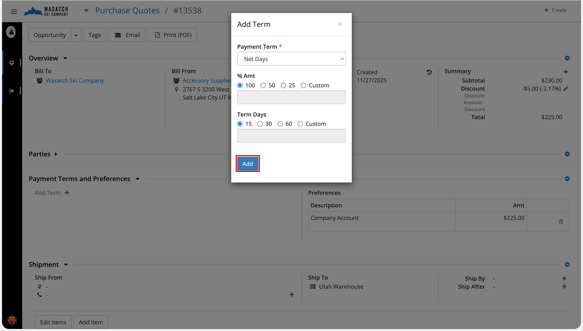Click Add button to save term
The height and width of the screenshot is (331, 583).
[247, 163]
